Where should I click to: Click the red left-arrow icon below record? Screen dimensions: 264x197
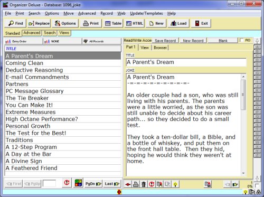point(128,184)
